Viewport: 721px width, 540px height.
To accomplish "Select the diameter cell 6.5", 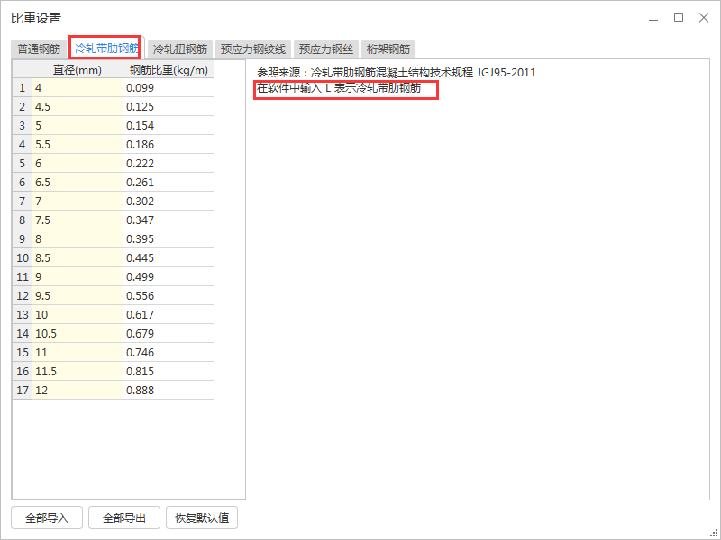I will click(x=78, y=182).
